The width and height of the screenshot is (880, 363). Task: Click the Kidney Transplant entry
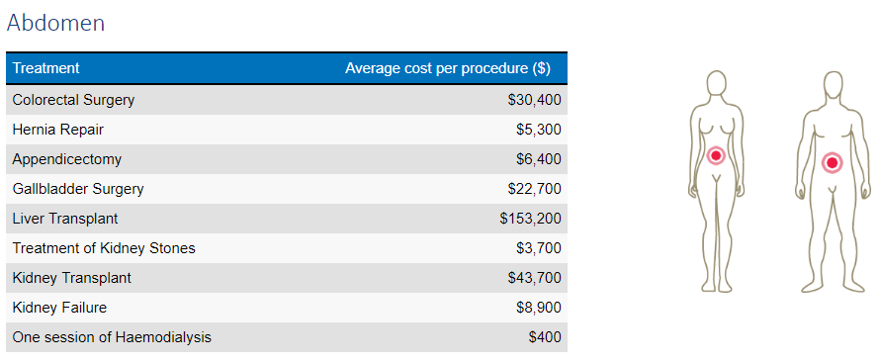point(72,278)
